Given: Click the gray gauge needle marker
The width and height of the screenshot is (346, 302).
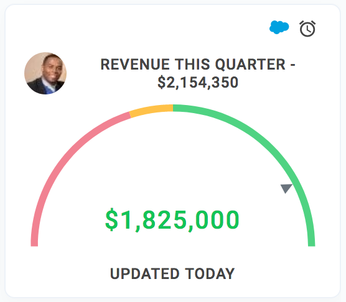Looking at the screenshot, I should (286, 189).
